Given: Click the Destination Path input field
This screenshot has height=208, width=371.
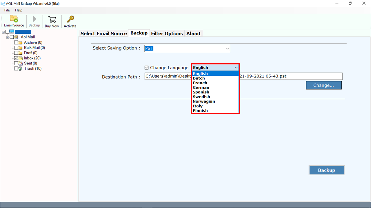Looking at the screenshot, I should pos(243,76).
